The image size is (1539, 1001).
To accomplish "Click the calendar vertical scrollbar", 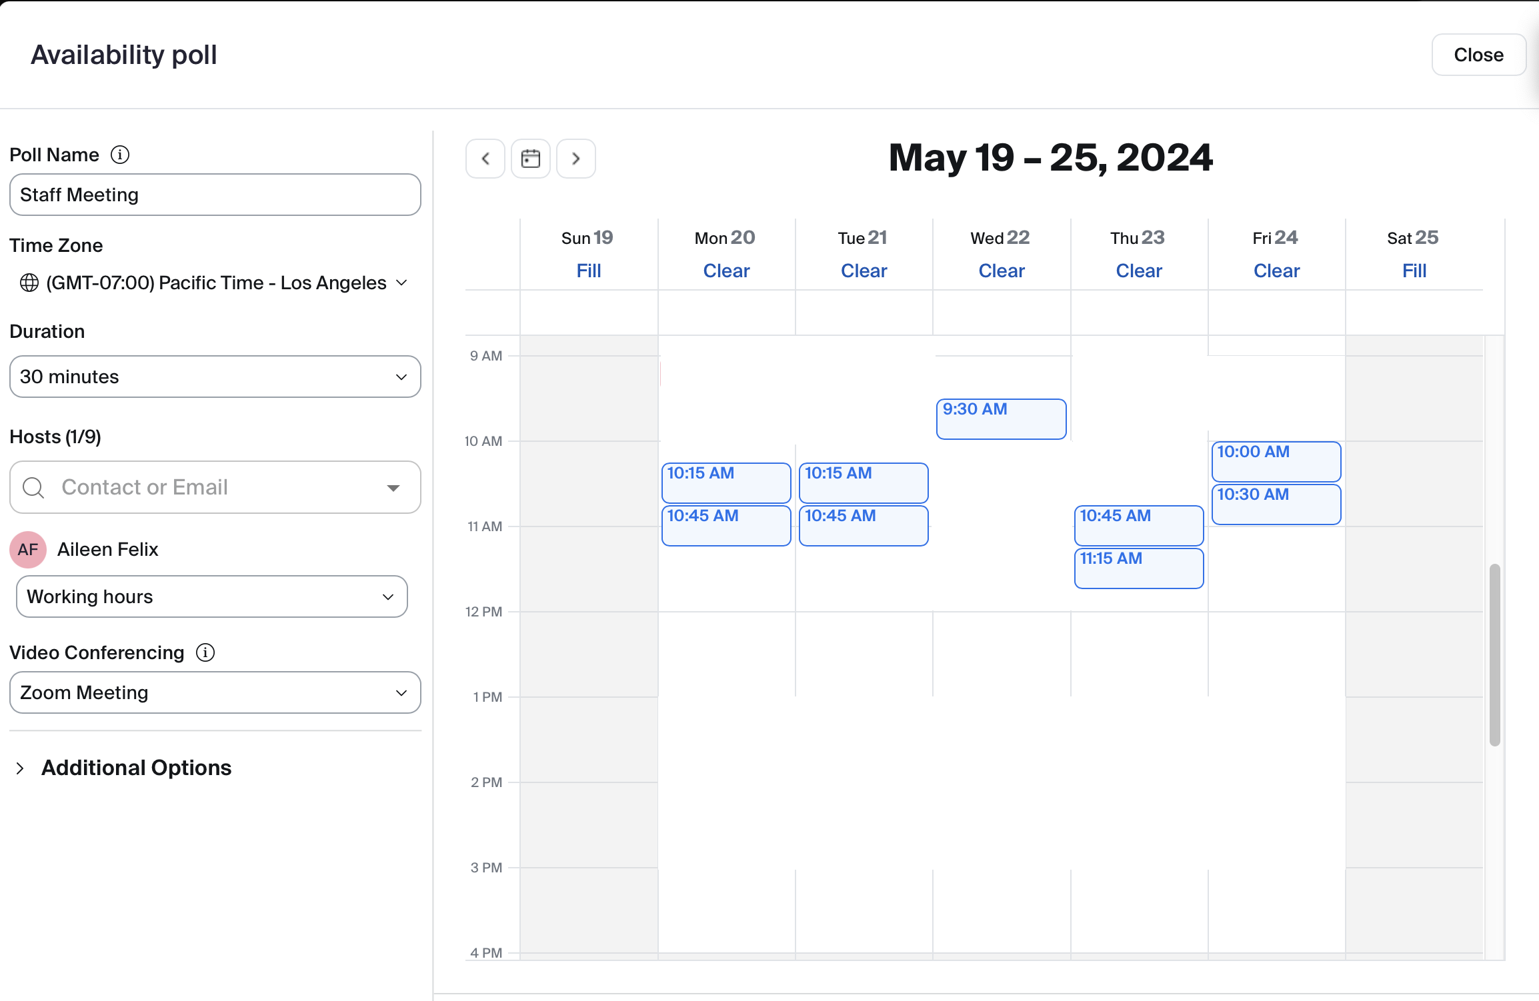I will 1495,654.
